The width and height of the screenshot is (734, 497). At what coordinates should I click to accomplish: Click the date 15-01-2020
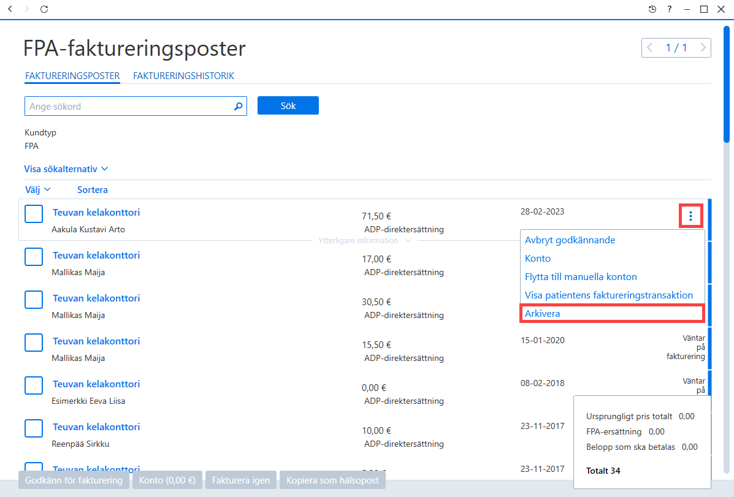click(542, 340)
